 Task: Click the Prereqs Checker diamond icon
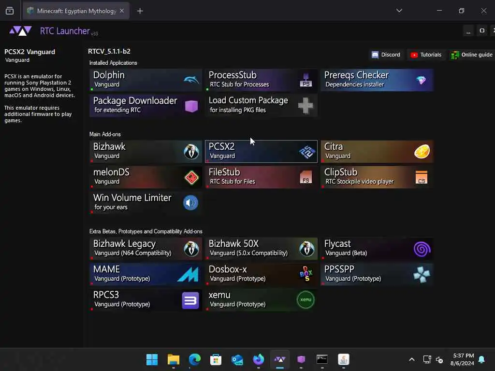pyautogui.click(x=421, y=80)
